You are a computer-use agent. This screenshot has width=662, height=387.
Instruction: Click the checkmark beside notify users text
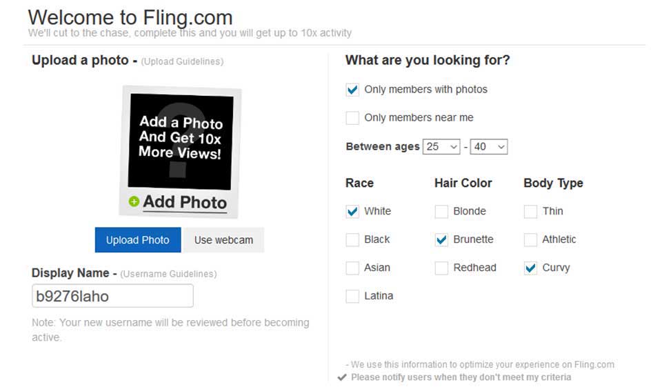(342, 377)
